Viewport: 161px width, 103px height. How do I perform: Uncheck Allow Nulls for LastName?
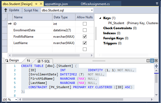85,43
